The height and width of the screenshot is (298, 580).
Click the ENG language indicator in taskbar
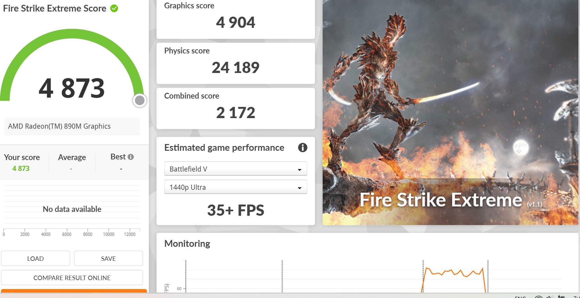click(x=520, y=297)
